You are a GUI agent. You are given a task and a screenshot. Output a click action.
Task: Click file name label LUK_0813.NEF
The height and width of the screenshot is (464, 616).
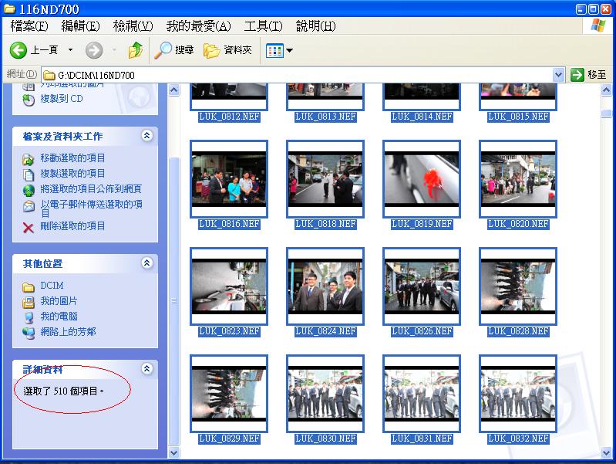[325, 117]
